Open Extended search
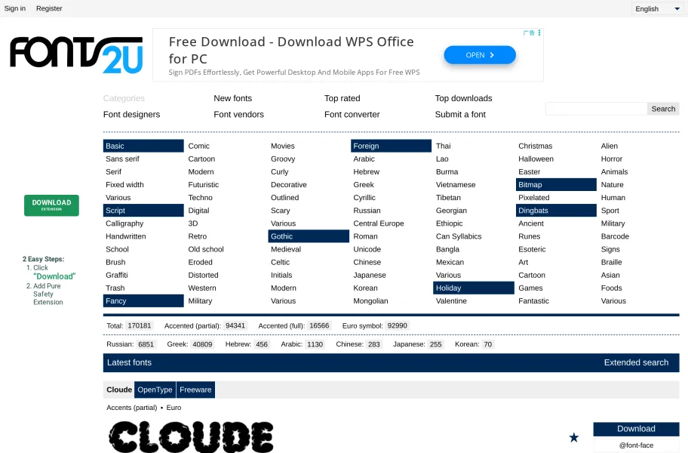688x453 pixels. [x=636, y=362]
